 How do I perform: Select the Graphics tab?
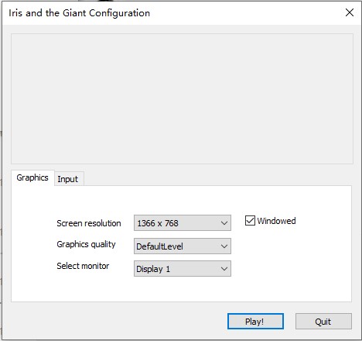32,177
